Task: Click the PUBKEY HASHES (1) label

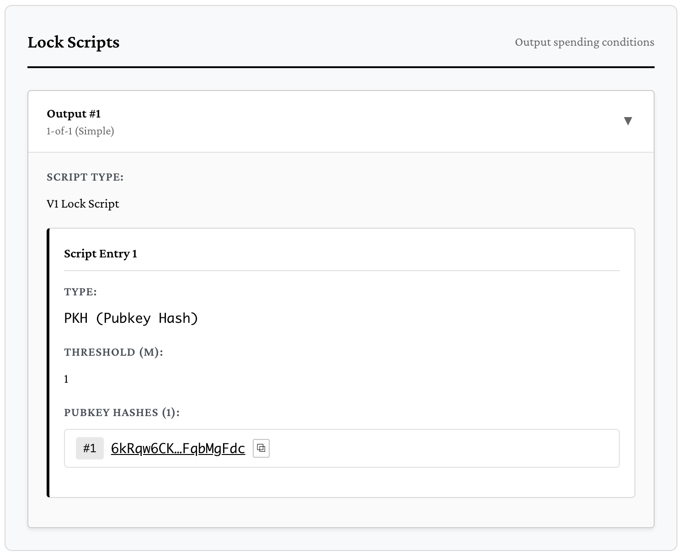Action: (122, 412)
